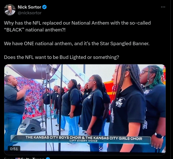Click the Kansas City Boys Choir caption banner
173x159 pixels.
point(81,139)
